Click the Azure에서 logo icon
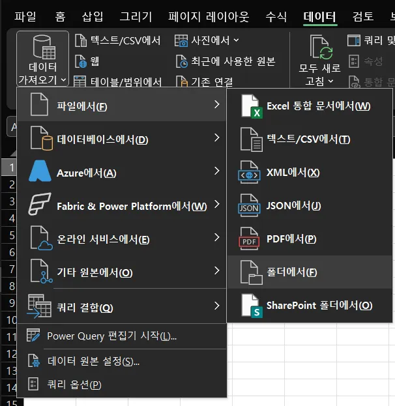Image resolution: width=395 pixels, height=406 pixels. (40, 173)
